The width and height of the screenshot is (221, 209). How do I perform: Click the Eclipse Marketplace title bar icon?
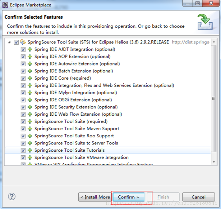(5, 5)
